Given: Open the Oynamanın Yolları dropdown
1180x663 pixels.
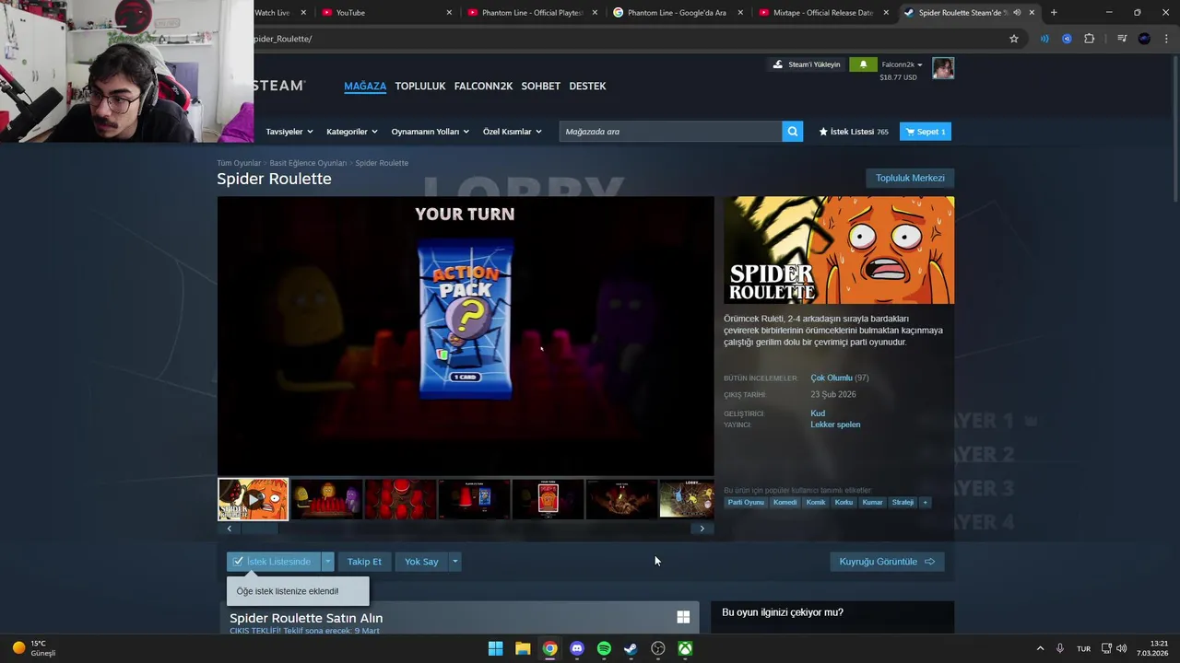Looking at the screenshot, I should point(431,132).
